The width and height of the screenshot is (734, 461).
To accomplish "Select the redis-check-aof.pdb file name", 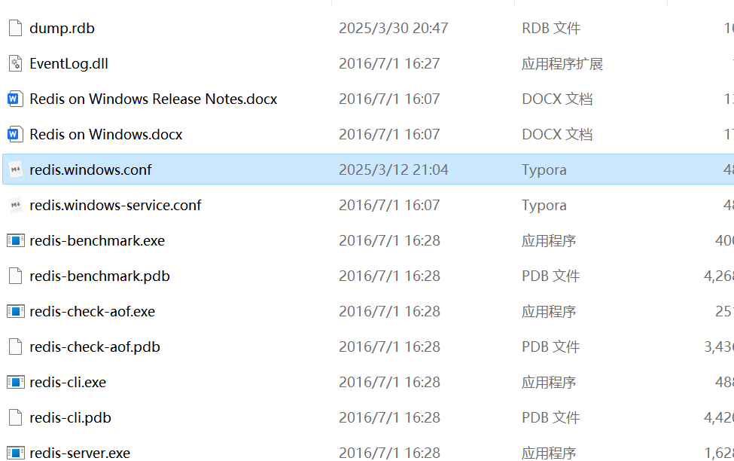I will [x=95, y=347].
